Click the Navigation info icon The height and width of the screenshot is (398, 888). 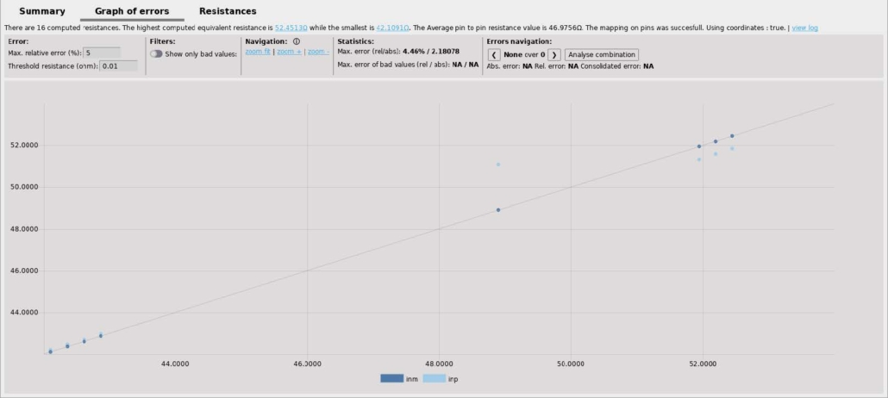click(x=297, y=41)
